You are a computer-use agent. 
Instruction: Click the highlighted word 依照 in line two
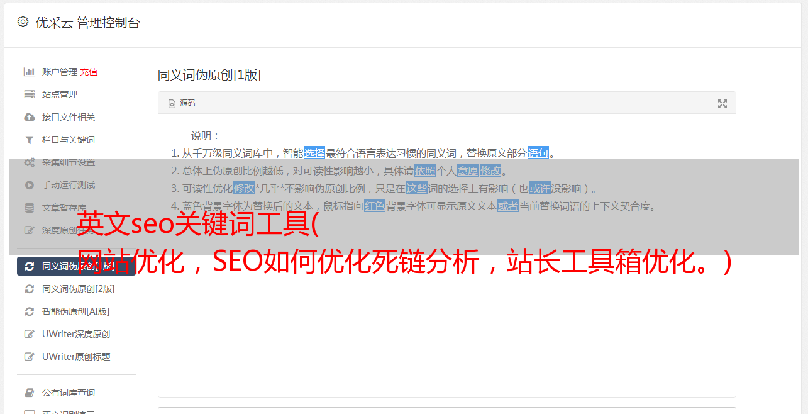click(425, 171)
